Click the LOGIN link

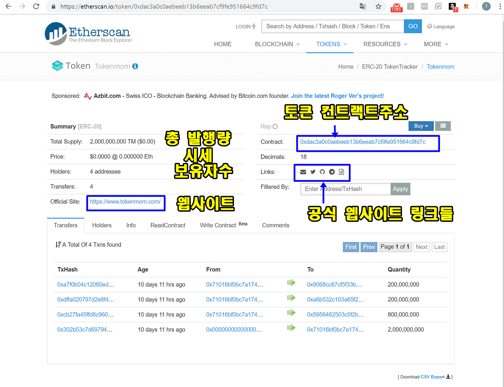point(246,26)
